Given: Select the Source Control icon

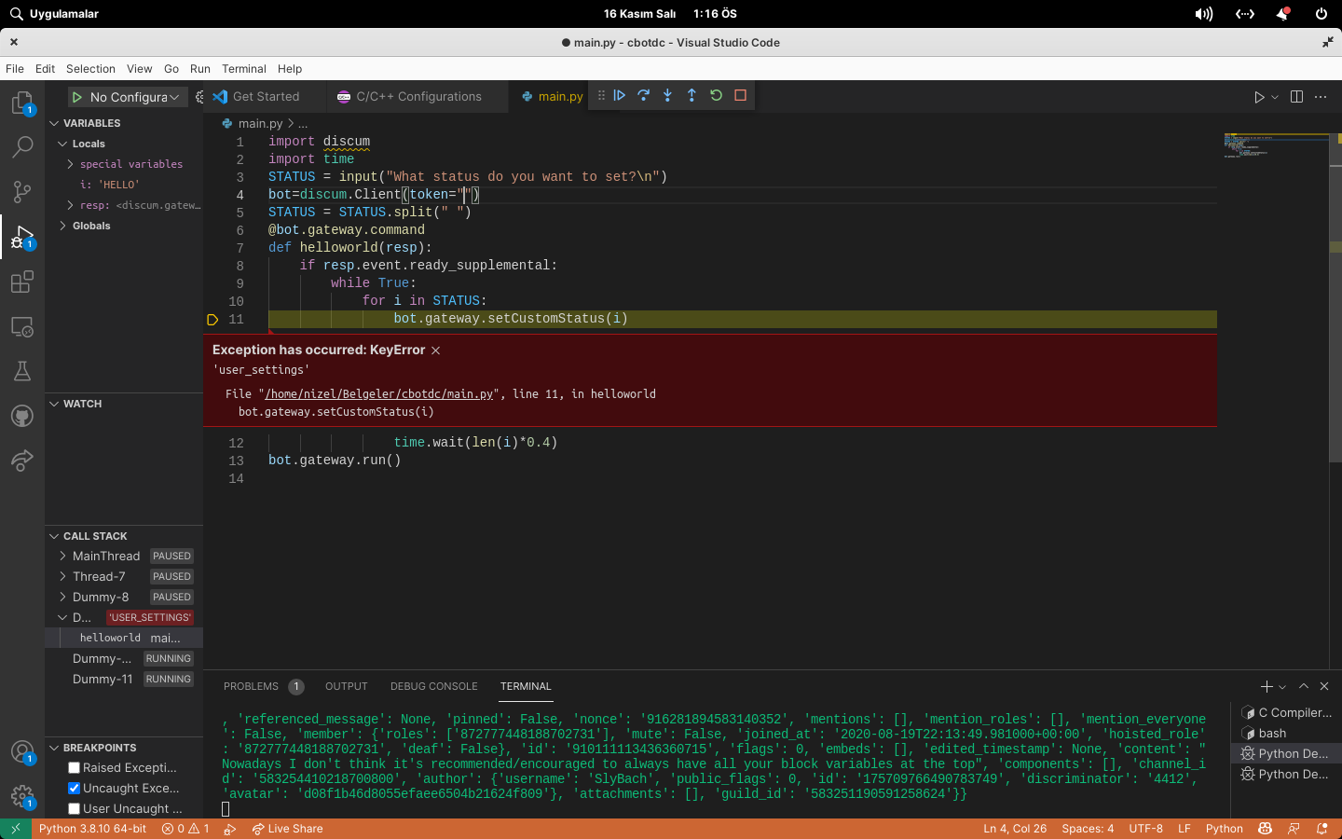Looking at the screenshot, I should pos(22,191).
